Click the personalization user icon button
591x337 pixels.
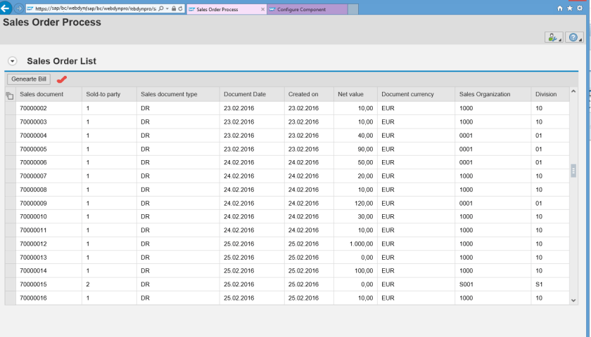tap(553, 37)
